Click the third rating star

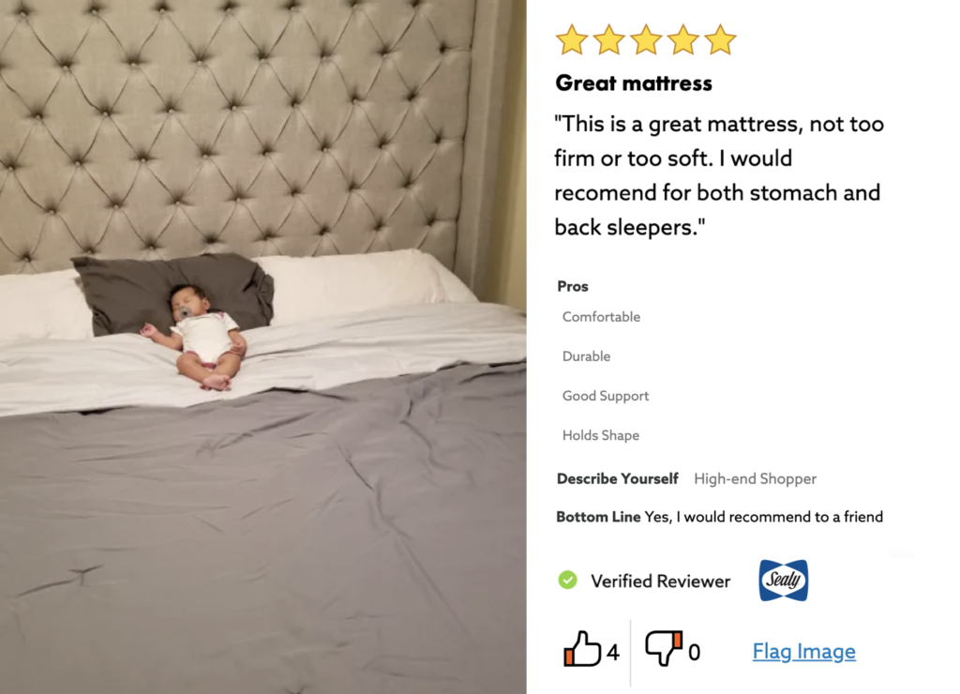(646, 39)
